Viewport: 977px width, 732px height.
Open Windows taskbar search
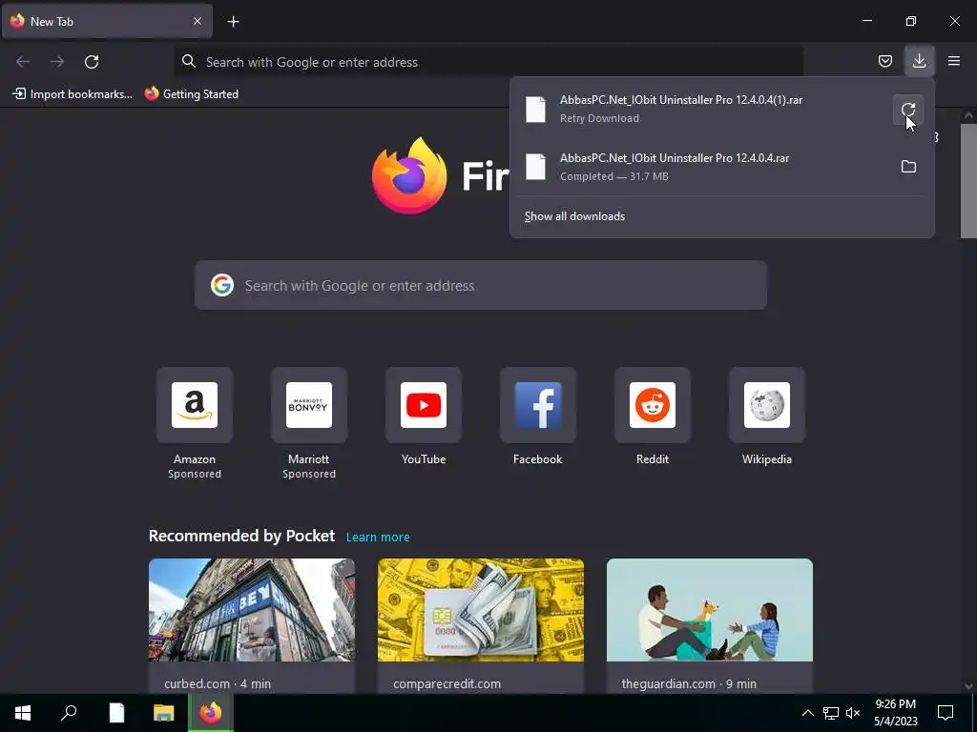tap(69, 713)
